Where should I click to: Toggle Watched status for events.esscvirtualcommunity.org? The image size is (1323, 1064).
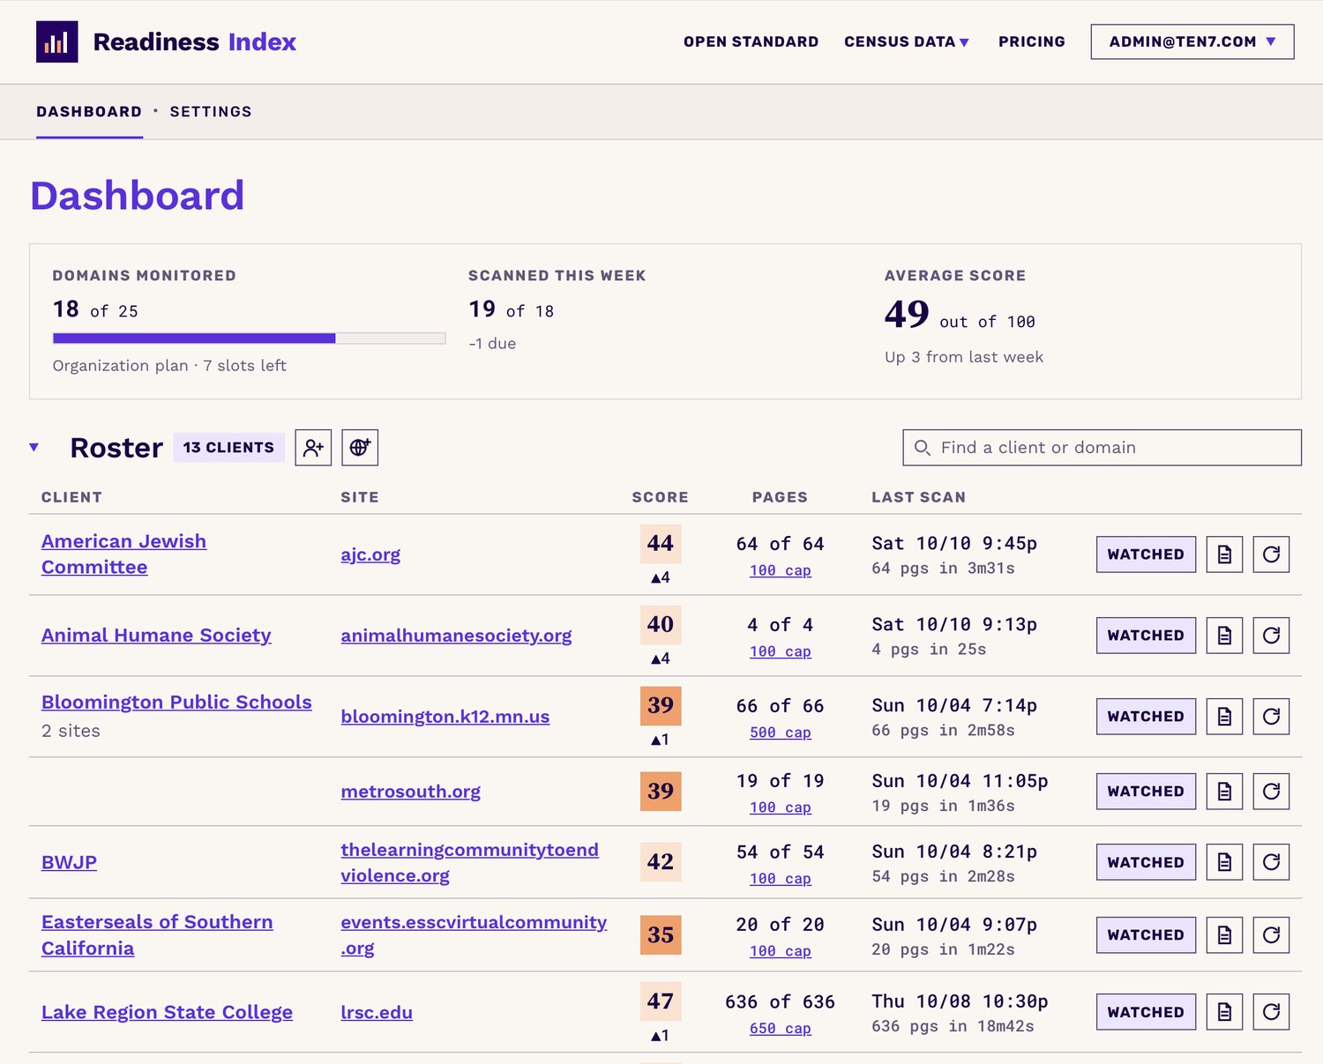1146,935
